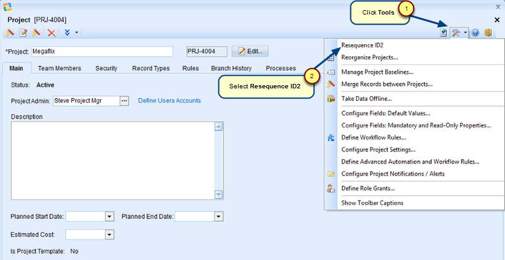This screenshot has height=260, width=505.
Task: Click the blue Help question mark icon
Action: (x=475, y=32)
